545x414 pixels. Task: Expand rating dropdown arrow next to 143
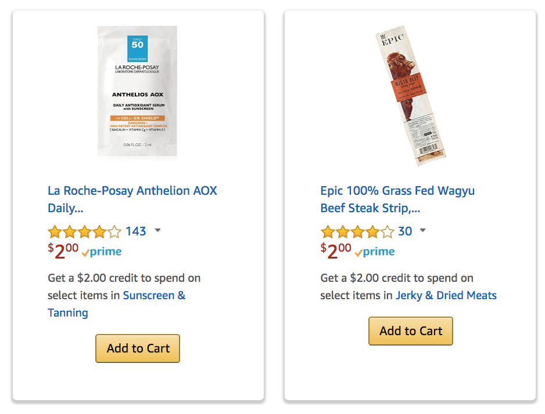[157, 230]
